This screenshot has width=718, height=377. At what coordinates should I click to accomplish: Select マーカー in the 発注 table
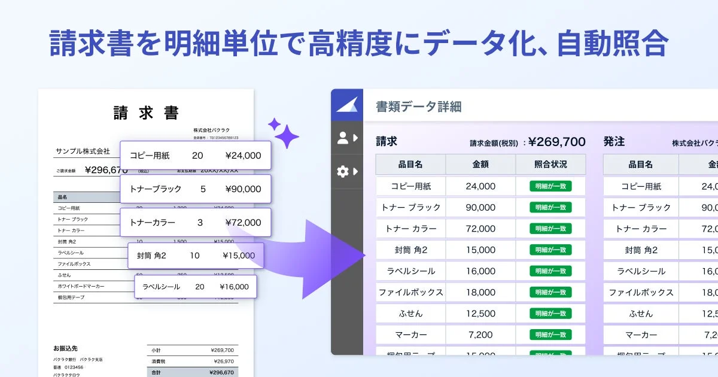click(x=641, y=335)
